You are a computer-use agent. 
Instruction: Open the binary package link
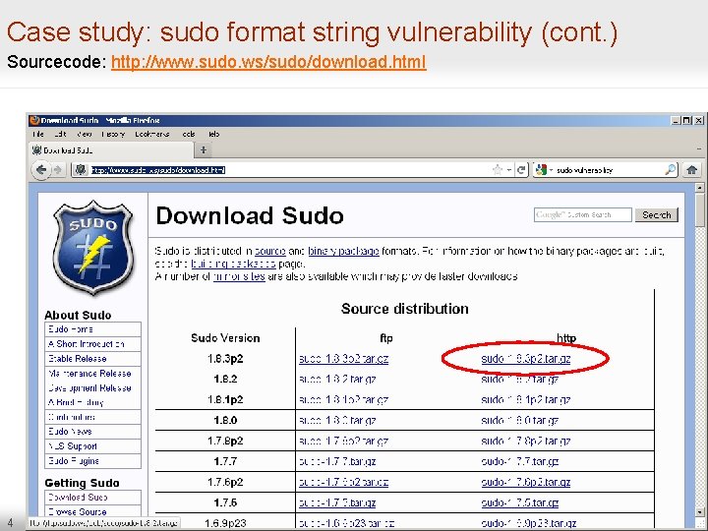coord(343,251)
